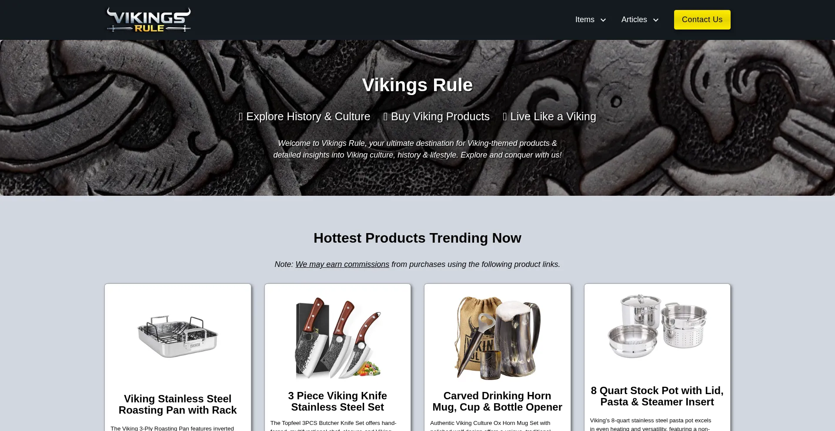Open the Viking knife set image
Screen dimensions: 835x431
337,337
